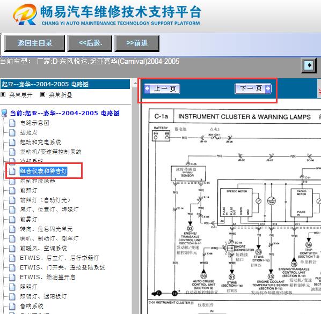This screenshot has width=321, height=314.
Task: Click page icon beside 前暖风、空调系统
Action: tap(12, 249)
